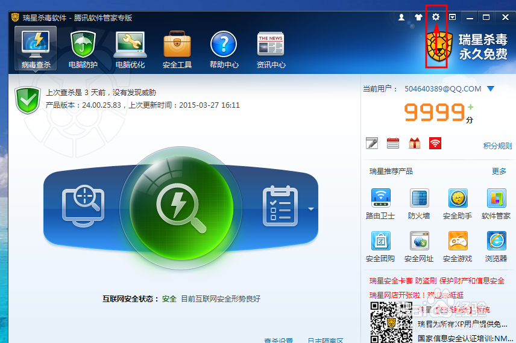Screen dimensions: 516x343
Task: Open 安全游戏 safe games
Action: click(x=458, y=246)
